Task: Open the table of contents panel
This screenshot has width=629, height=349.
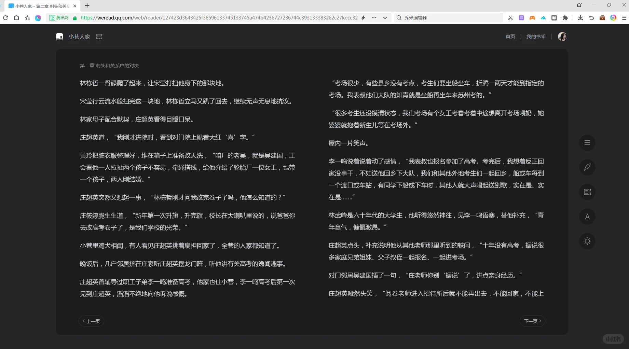Action: coord(587,143)
